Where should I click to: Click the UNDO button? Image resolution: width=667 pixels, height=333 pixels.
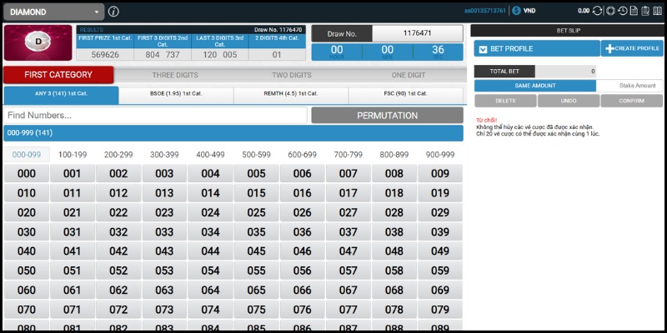(x=569, y=101)
